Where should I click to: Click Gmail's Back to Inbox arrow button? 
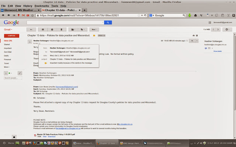[31, 29]
